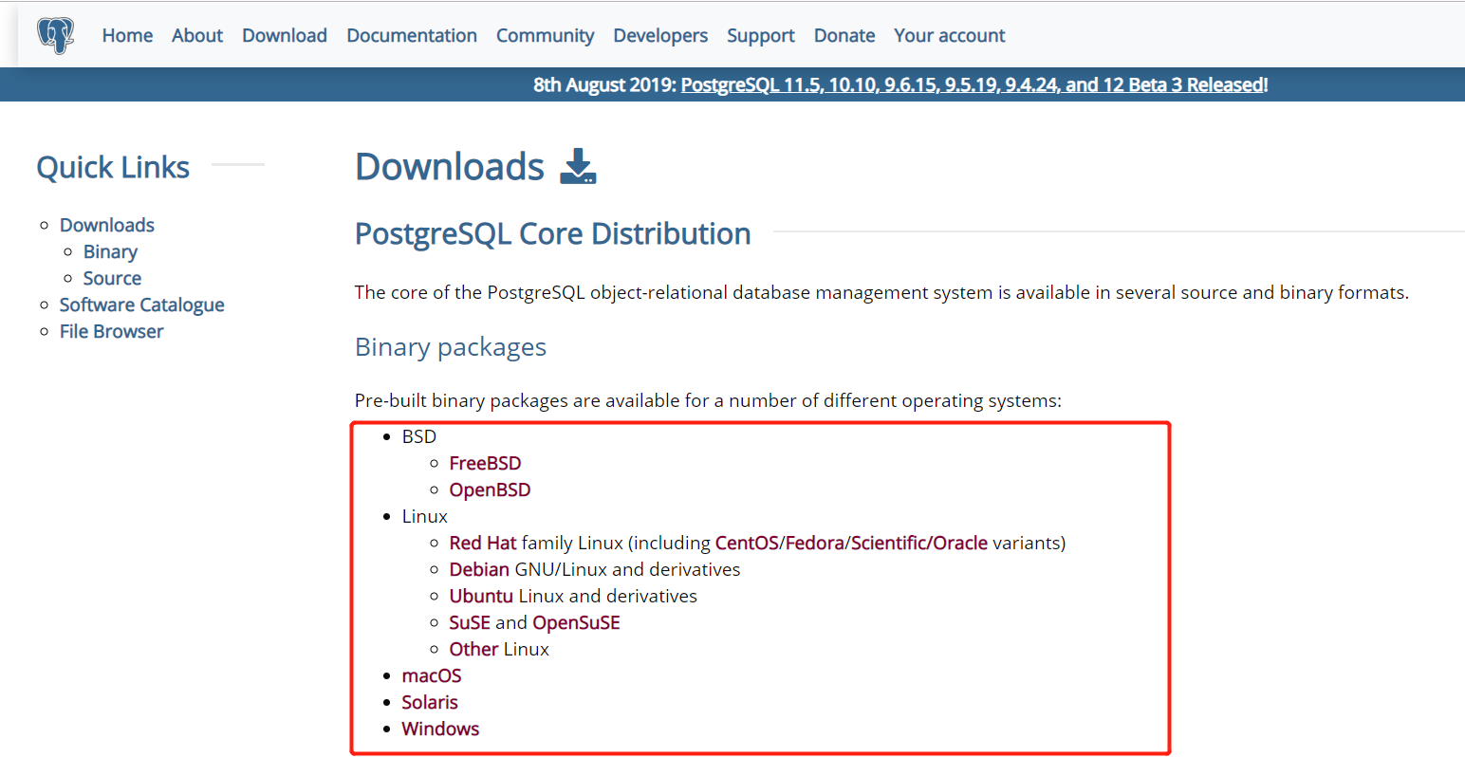Open the PostgreSQL 11.5 release announcement link

(974, 84)
